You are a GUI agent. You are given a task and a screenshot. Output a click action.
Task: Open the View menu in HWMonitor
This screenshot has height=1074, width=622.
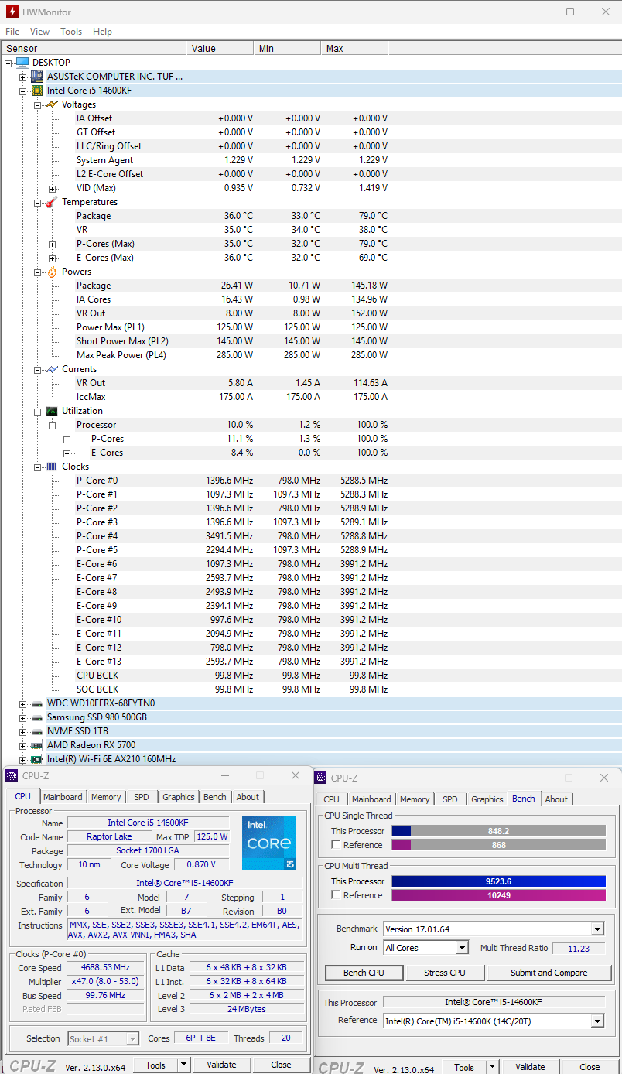pyautogui.click(x=39, y=32)
